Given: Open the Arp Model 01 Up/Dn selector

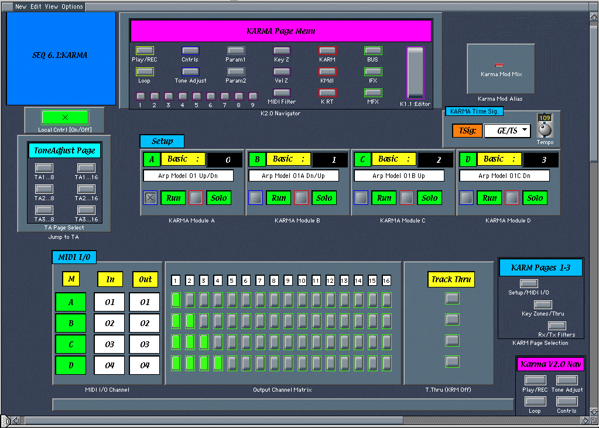Looking at the screenshot, I should coord(188,176).
